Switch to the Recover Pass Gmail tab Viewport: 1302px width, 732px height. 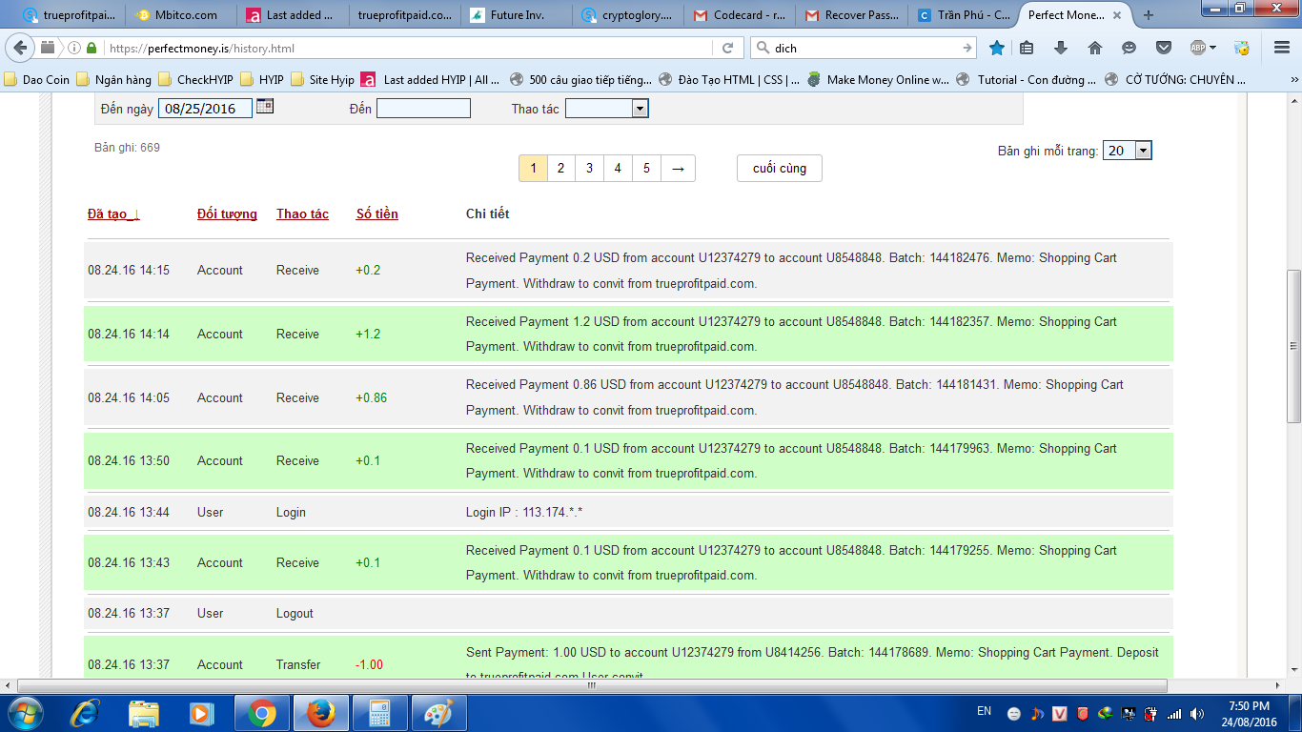[x=852, y=15]
